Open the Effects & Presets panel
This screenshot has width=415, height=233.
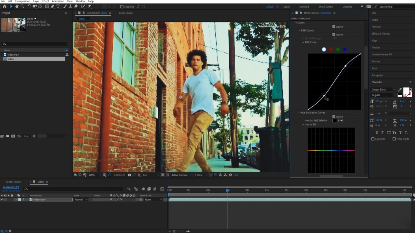[x=381, y=34]
